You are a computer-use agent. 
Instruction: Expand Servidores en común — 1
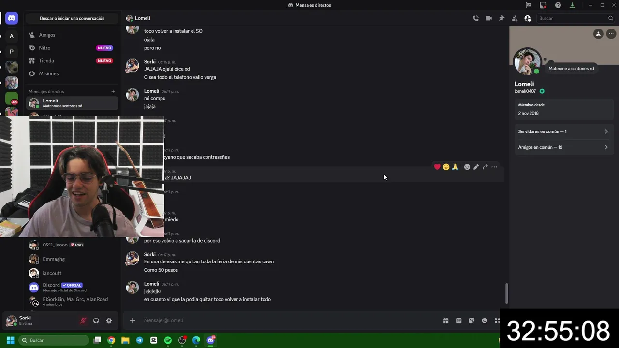pyautogui.click(x=563, y=131)
